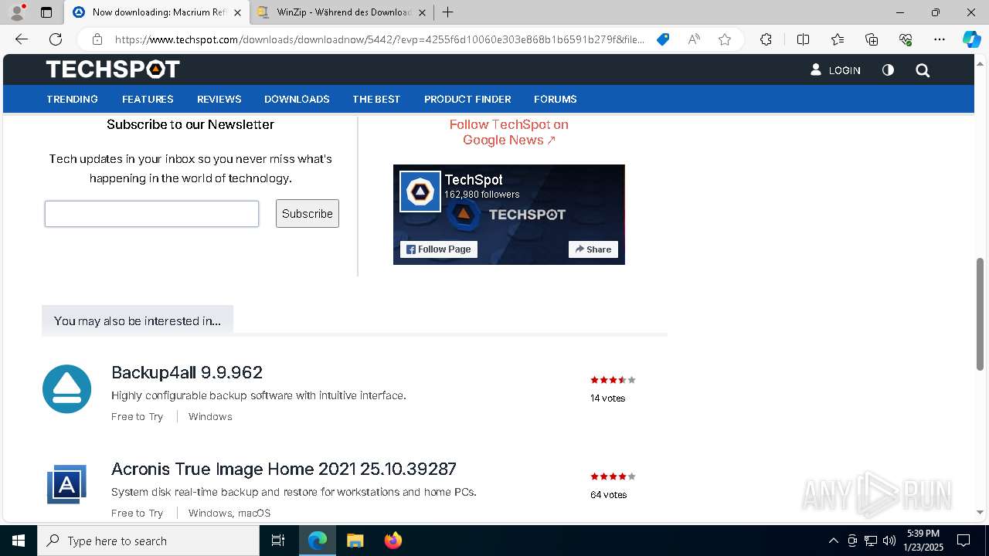Launch the Copilot sidebar icon
This screenshot has height=556, width=989.
tap(971, 39)
